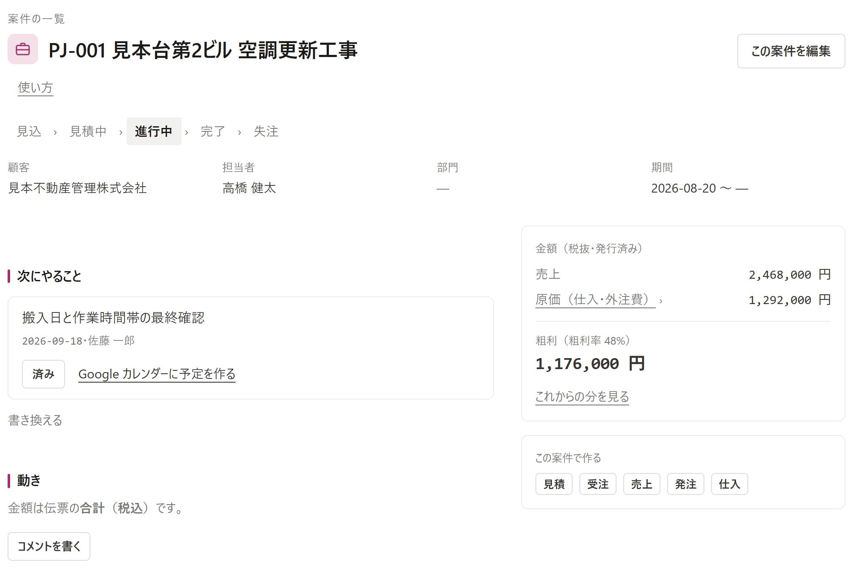The image size is (853, 568).
Task: Create a 発注 document for this project
Action: (x=686, y=484)
